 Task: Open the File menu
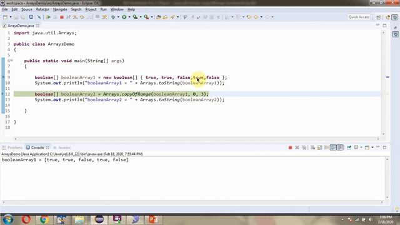5,9
